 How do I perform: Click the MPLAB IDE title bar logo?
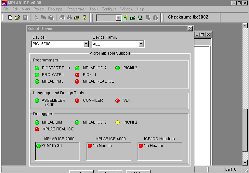4,3
